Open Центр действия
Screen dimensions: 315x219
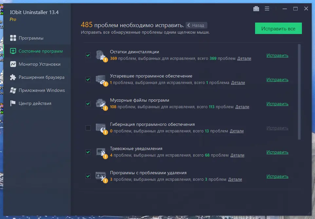pyautogui.click(x=37, y=103)
